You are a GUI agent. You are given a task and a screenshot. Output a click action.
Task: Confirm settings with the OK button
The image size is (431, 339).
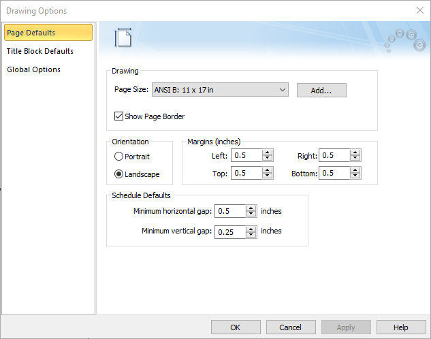236,327
